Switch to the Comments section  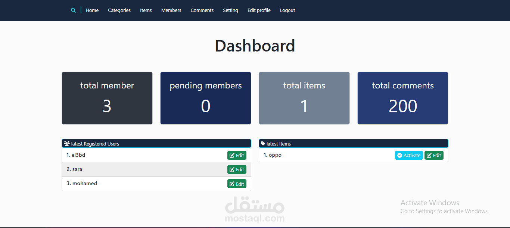[202, 10]
